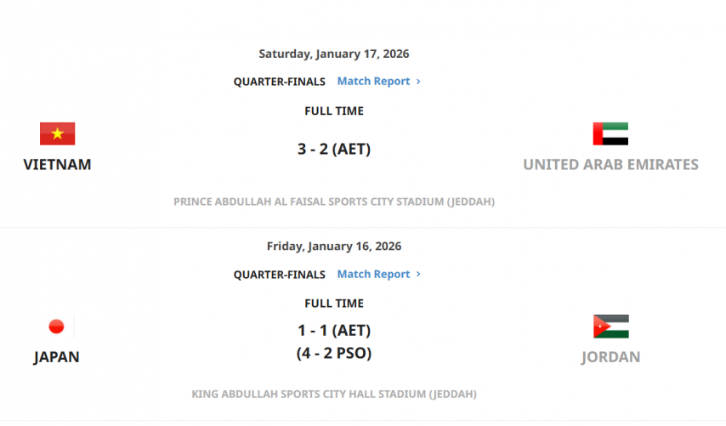The image size is (726, 426).
Task: Select the Jordan flag icon
Action: pyautogui.click(x=610, y=327)
